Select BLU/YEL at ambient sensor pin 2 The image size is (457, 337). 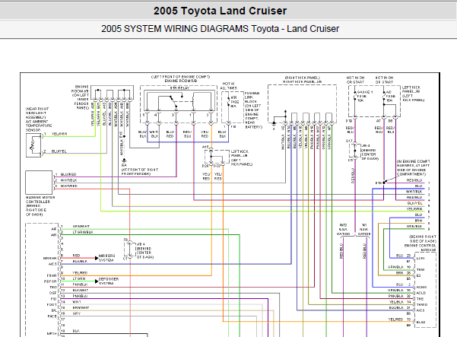(x=59, y=151)
